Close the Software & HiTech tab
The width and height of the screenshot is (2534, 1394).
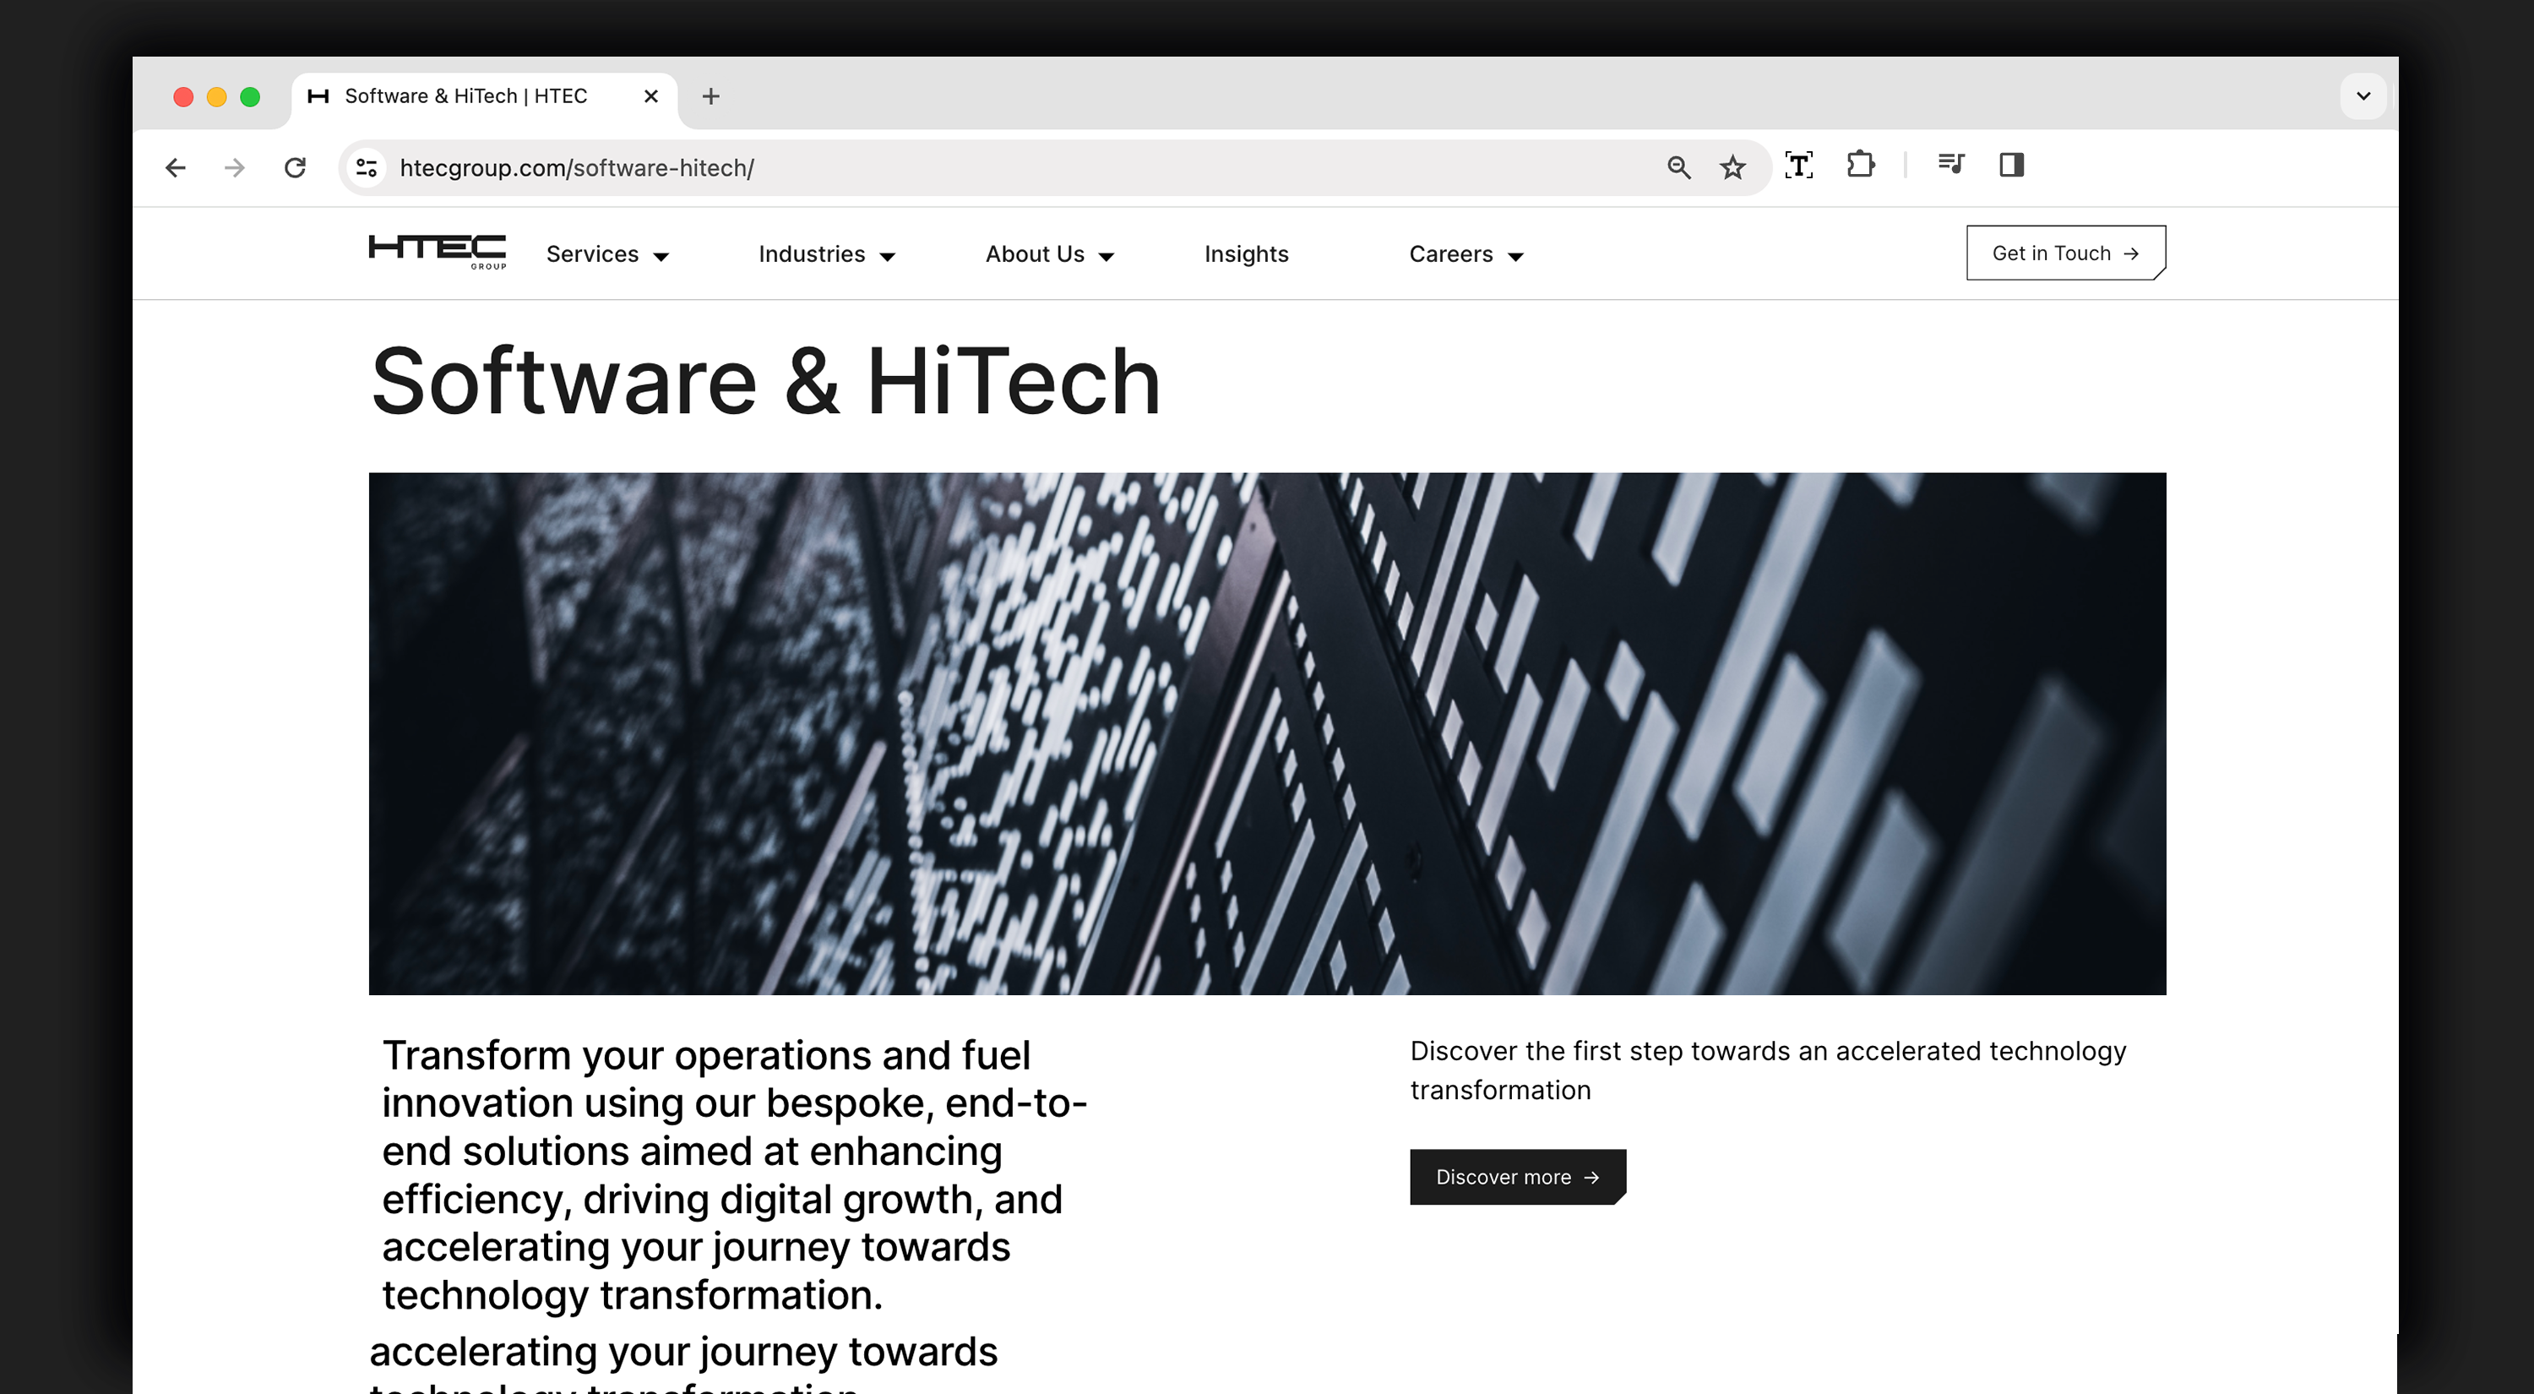650,96
